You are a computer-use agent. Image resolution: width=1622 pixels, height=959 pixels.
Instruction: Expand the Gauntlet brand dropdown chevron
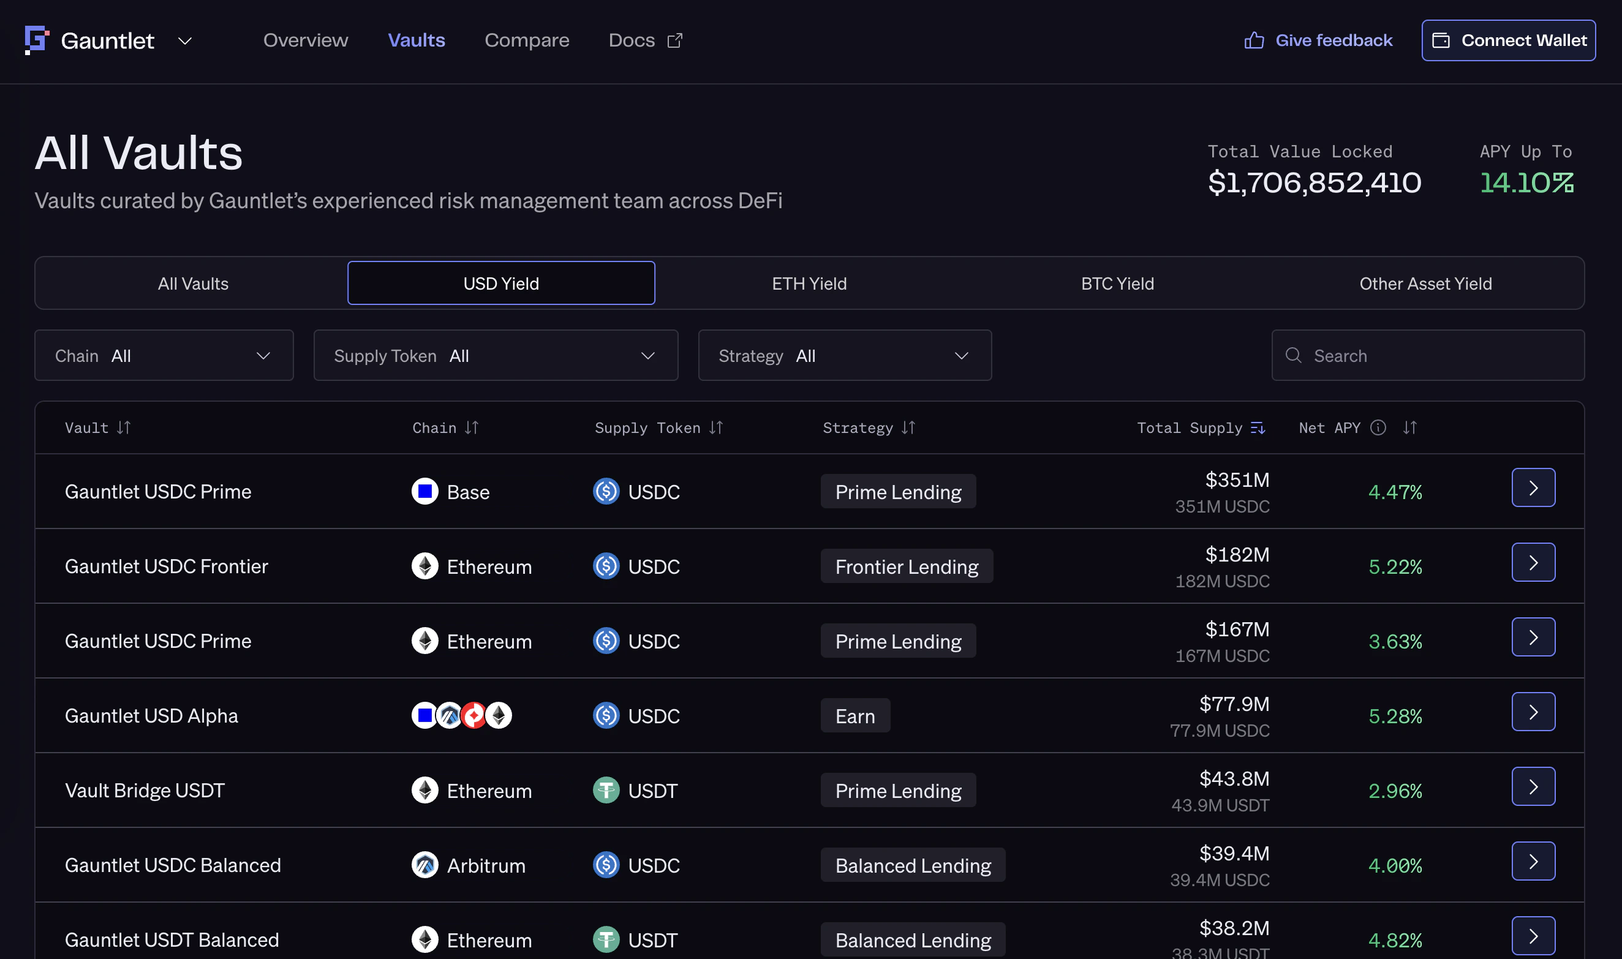point(185,40)
